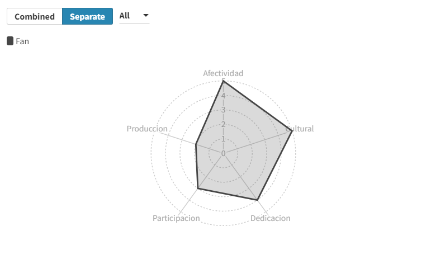Image resolution: width=445 pixels, height=259 pixels.
Task: Select the Fan data point on Participacion axis
Action: 198,189
